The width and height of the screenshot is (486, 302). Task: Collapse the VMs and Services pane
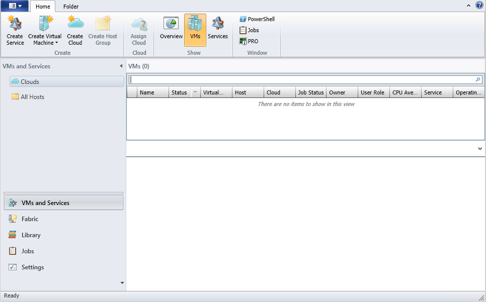(121, 66)
